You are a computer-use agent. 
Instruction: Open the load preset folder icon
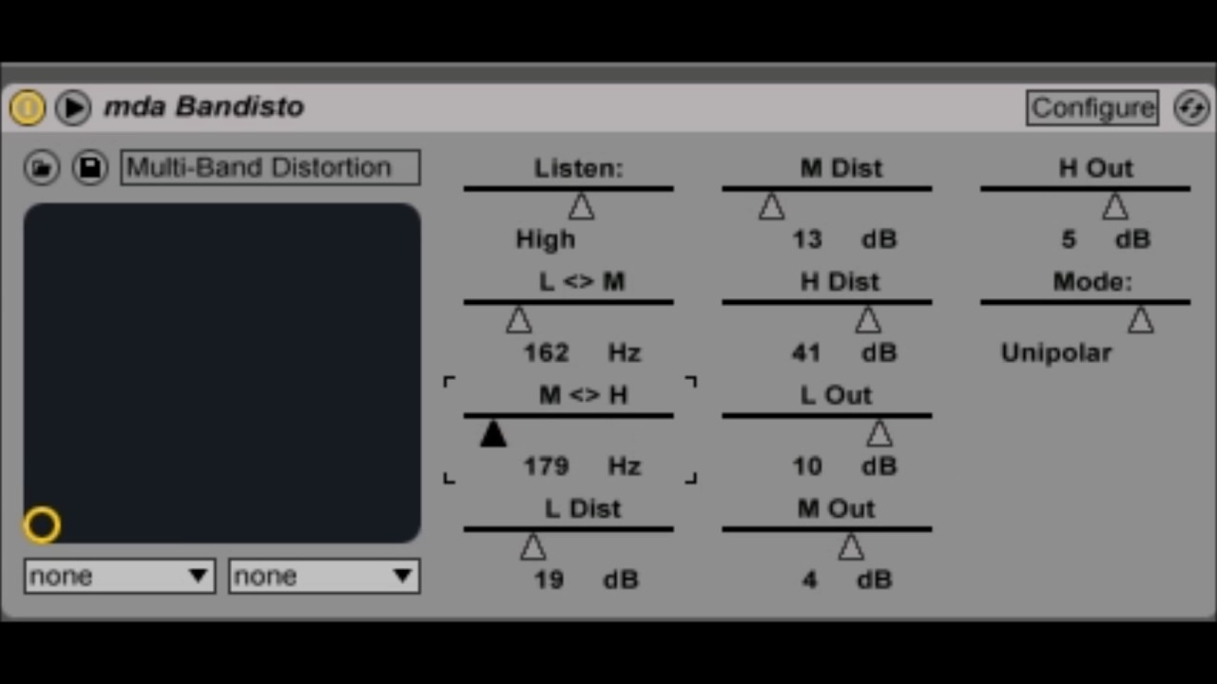[x=41, y=167]
